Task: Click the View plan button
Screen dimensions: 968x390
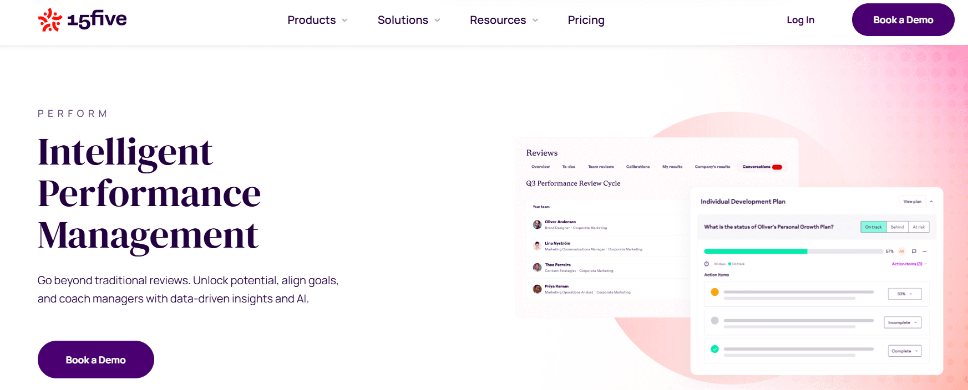Action: [912, 202]
